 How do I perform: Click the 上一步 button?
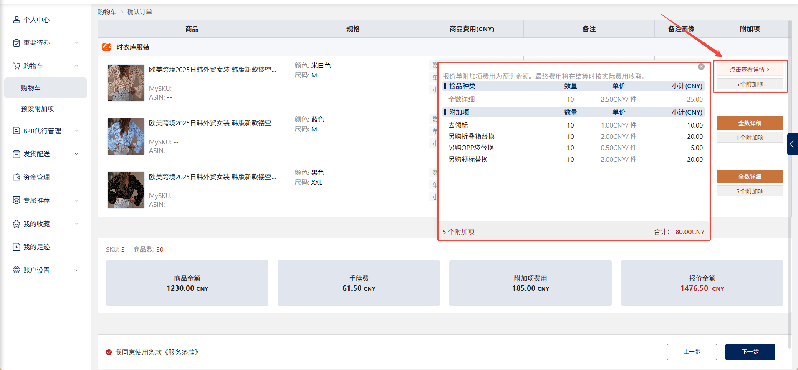click(692, 352)
